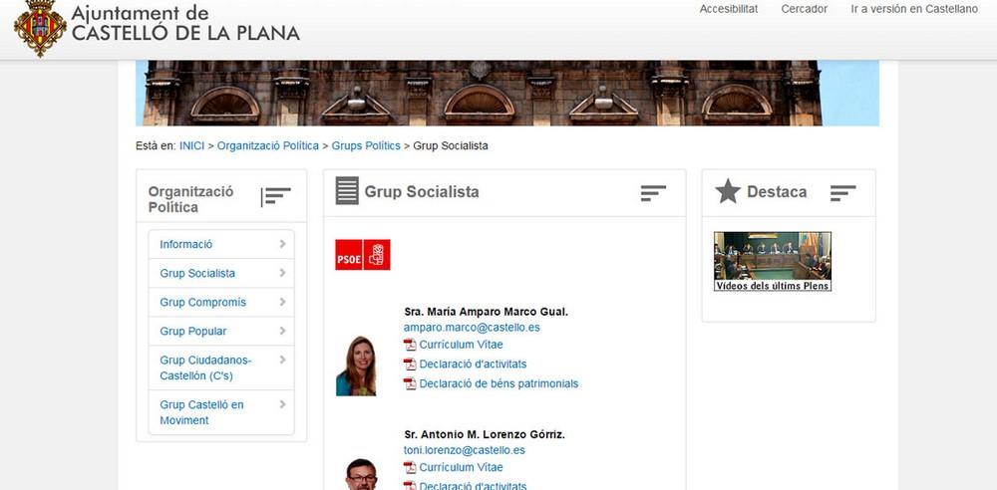Image resolution: width=997 pixels, height=490 pixels.
Task: Click the Castelló city coat of arms logo
Action: tap(40, 27)
